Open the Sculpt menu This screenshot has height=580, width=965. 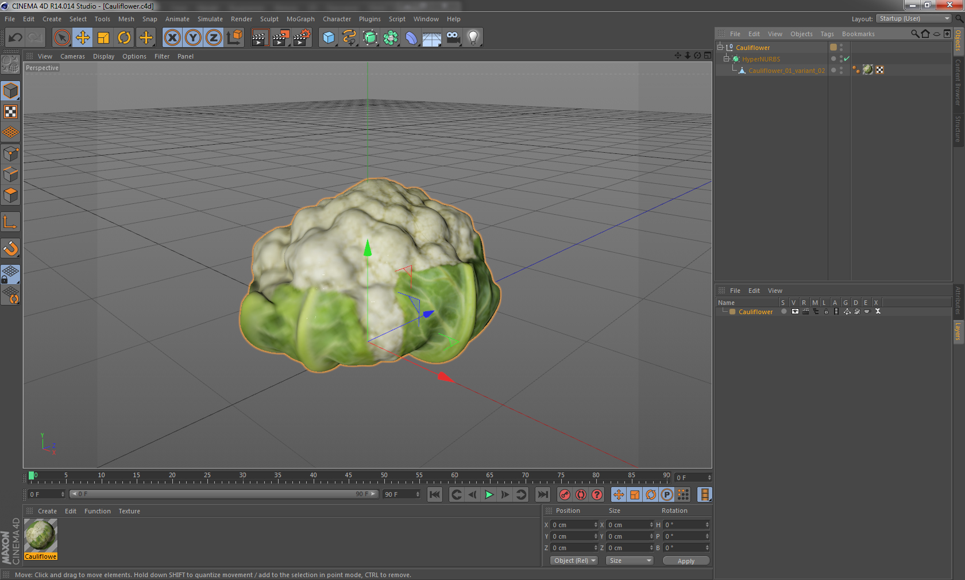[x=269, y=19]
